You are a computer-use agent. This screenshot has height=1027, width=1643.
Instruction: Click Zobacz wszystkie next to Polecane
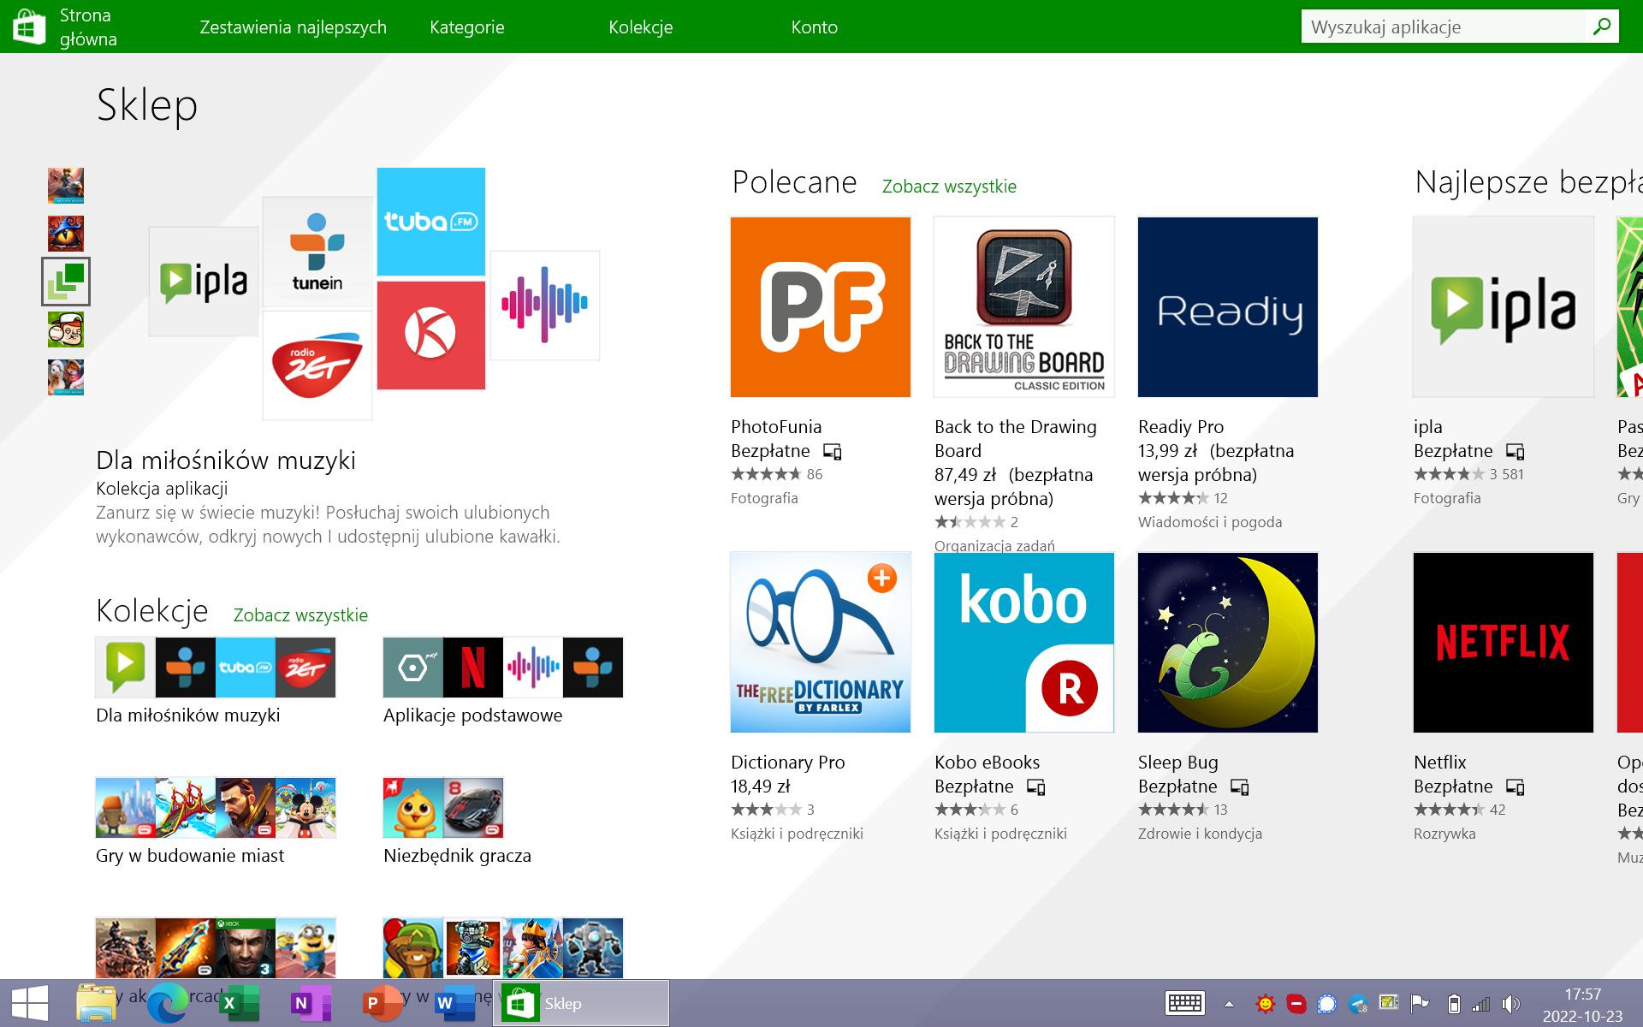[x=948, y=186]
